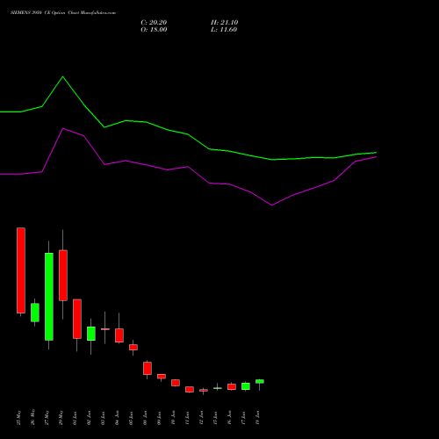Click the green candle for 02 Jun
439x439 pixels.
click(91, 334)
